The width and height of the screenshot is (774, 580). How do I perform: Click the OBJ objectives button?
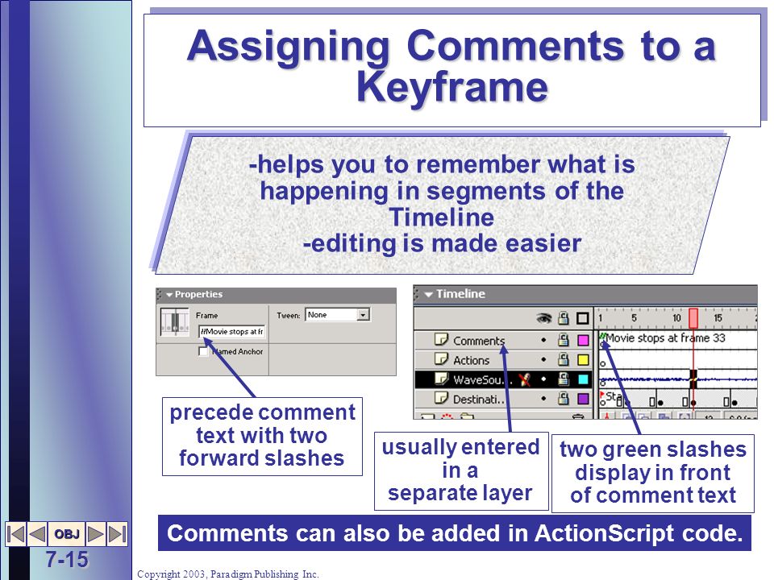(x=67, y=534)
